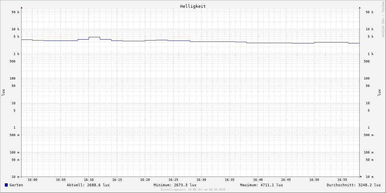Click the 16:25 time axis label
Viewport: 386px width, 193px height.
click(173, 180)
